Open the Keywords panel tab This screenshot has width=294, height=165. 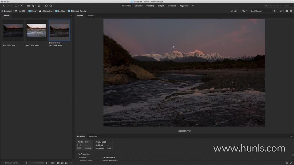click(x=93, y=136)
